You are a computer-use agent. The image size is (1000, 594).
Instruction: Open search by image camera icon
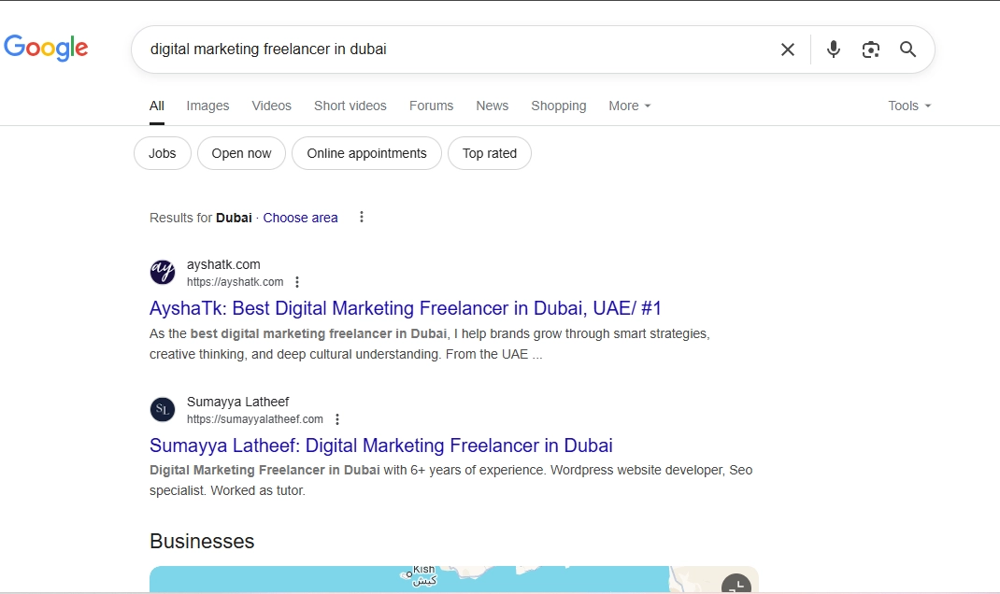pos(870,49)
